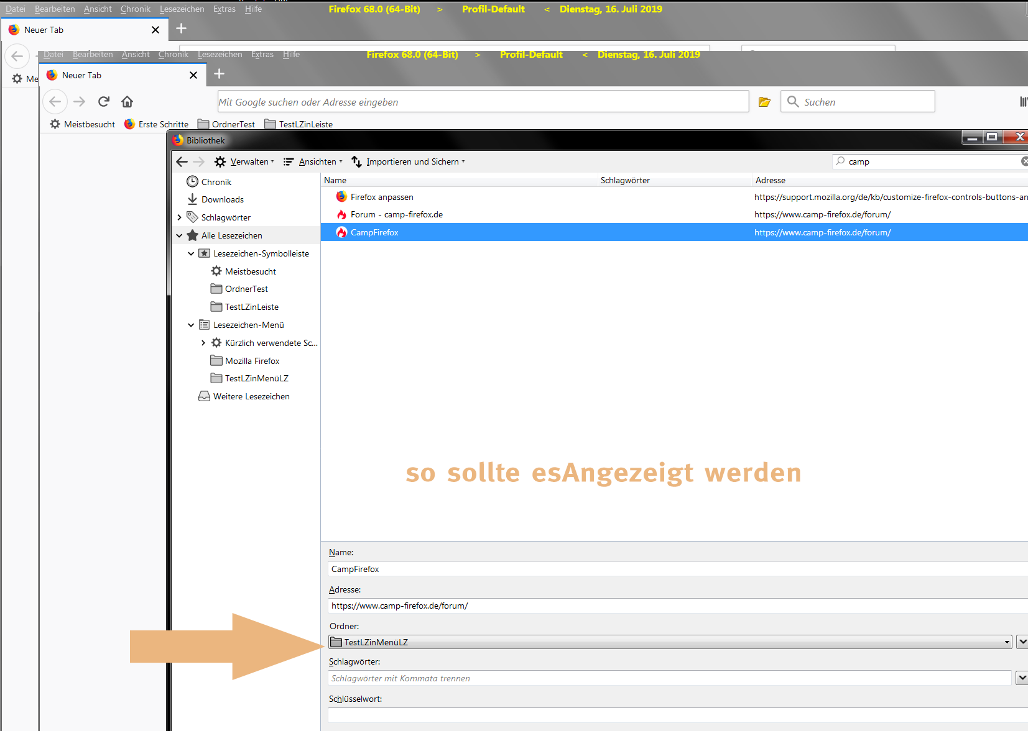The image size is (1028, 731).
Task: Click the Name field containing 'CampFirefox'
Action: point(678,569)
